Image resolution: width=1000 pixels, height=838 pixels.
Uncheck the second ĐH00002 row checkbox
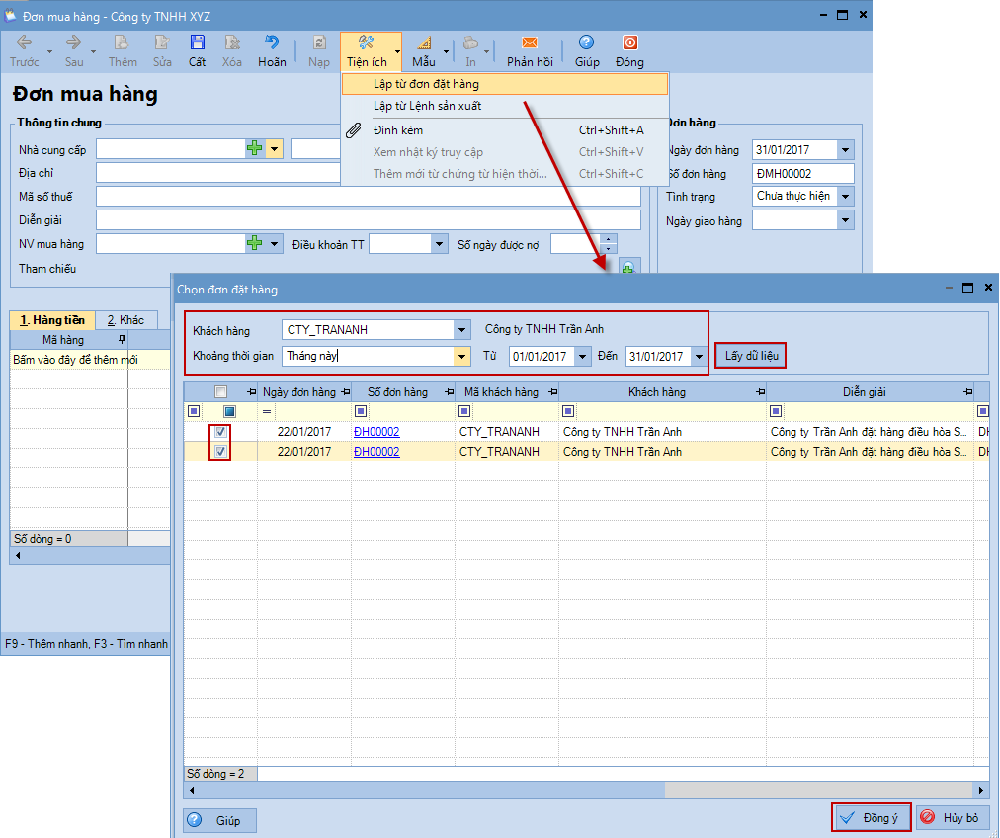[x=221, y=452]
